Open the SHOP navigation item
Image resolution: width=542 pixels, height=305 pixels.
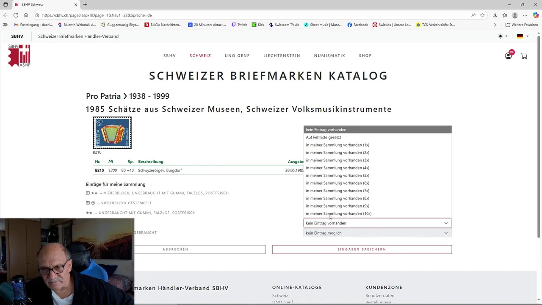pyautogui.click(x=365, y=55)
